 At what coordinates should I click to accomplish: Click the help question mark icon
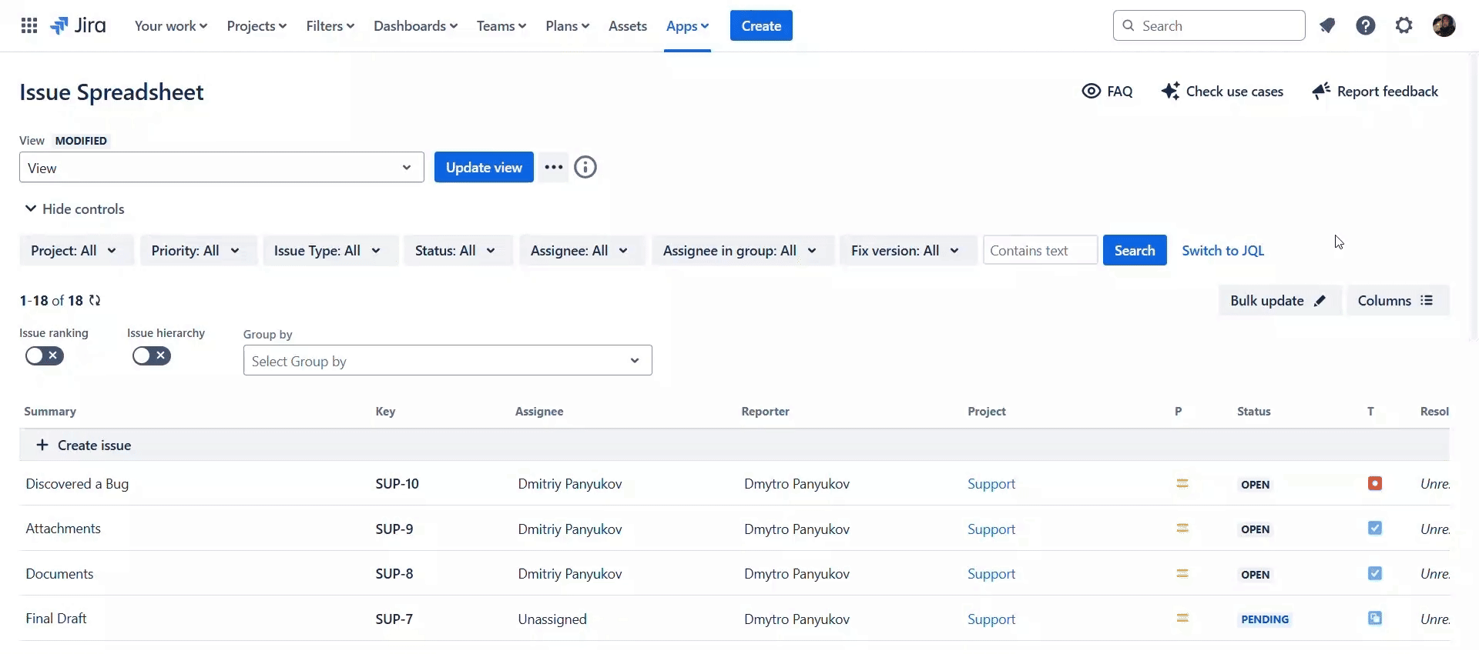coord(1365,26)
